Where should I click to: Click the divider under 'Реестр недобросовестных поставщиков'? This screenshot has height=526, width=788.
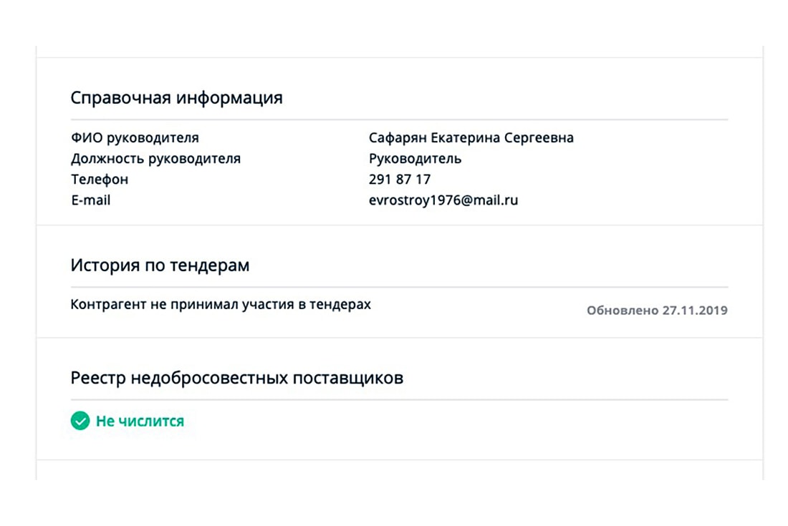coord(399,399)
